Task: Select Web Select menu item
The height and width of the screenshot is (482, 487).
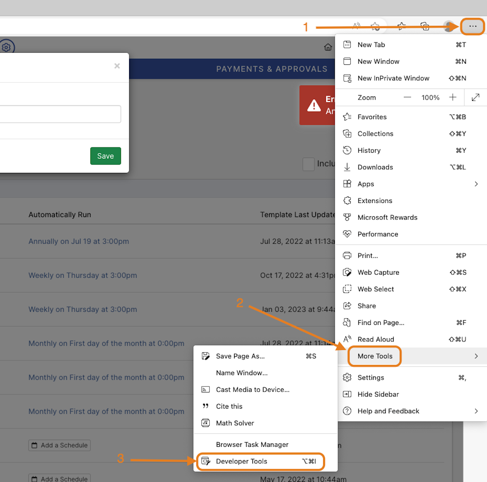Action: click(411, 289)
